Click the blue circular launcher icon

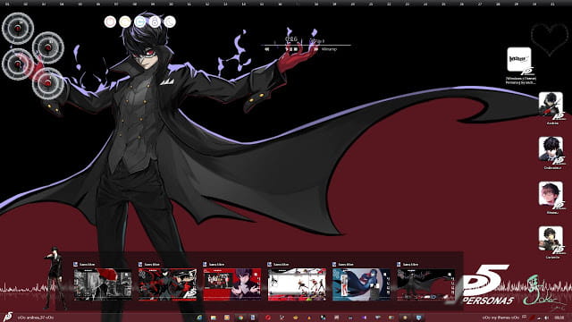[140, 21]
